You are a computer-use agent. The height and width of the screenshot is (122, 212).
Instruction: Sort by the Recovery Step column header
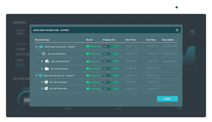click(x=42, y=40)
